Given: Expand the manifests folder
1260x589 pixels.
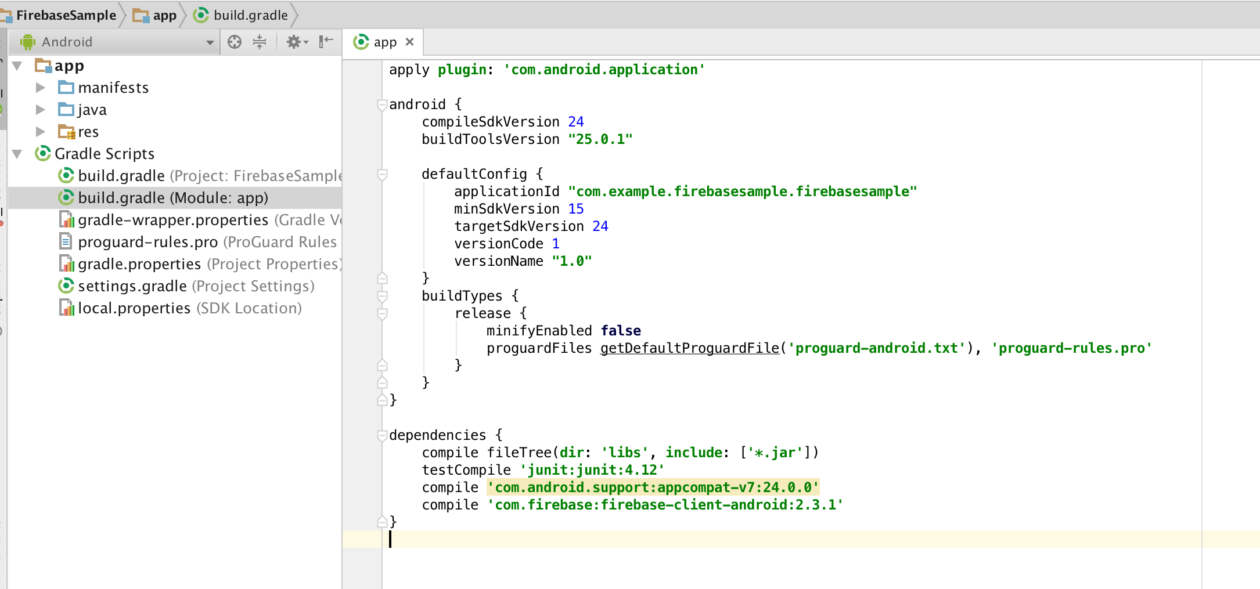Looking at the screenshot, I should [40, 87].
